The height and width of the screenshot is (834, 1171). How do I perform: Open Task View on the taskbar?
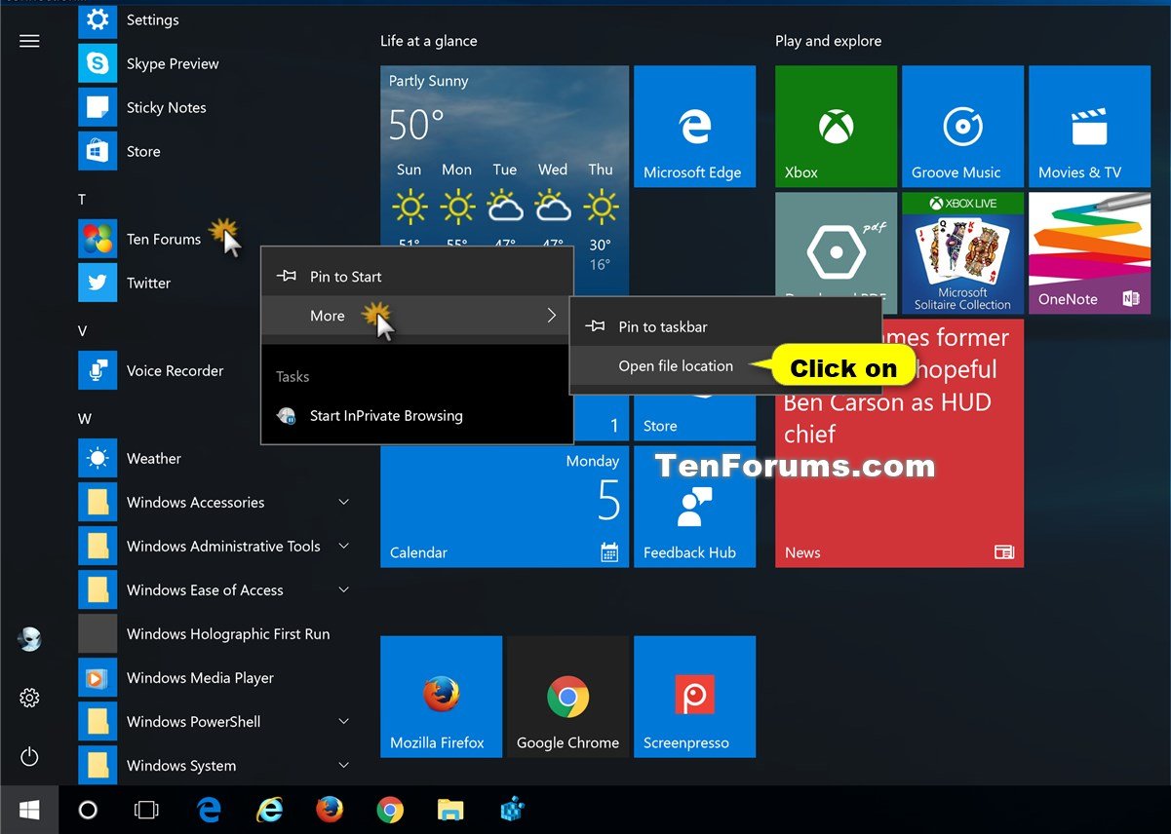pyautogui.click(x=146, y=810)
